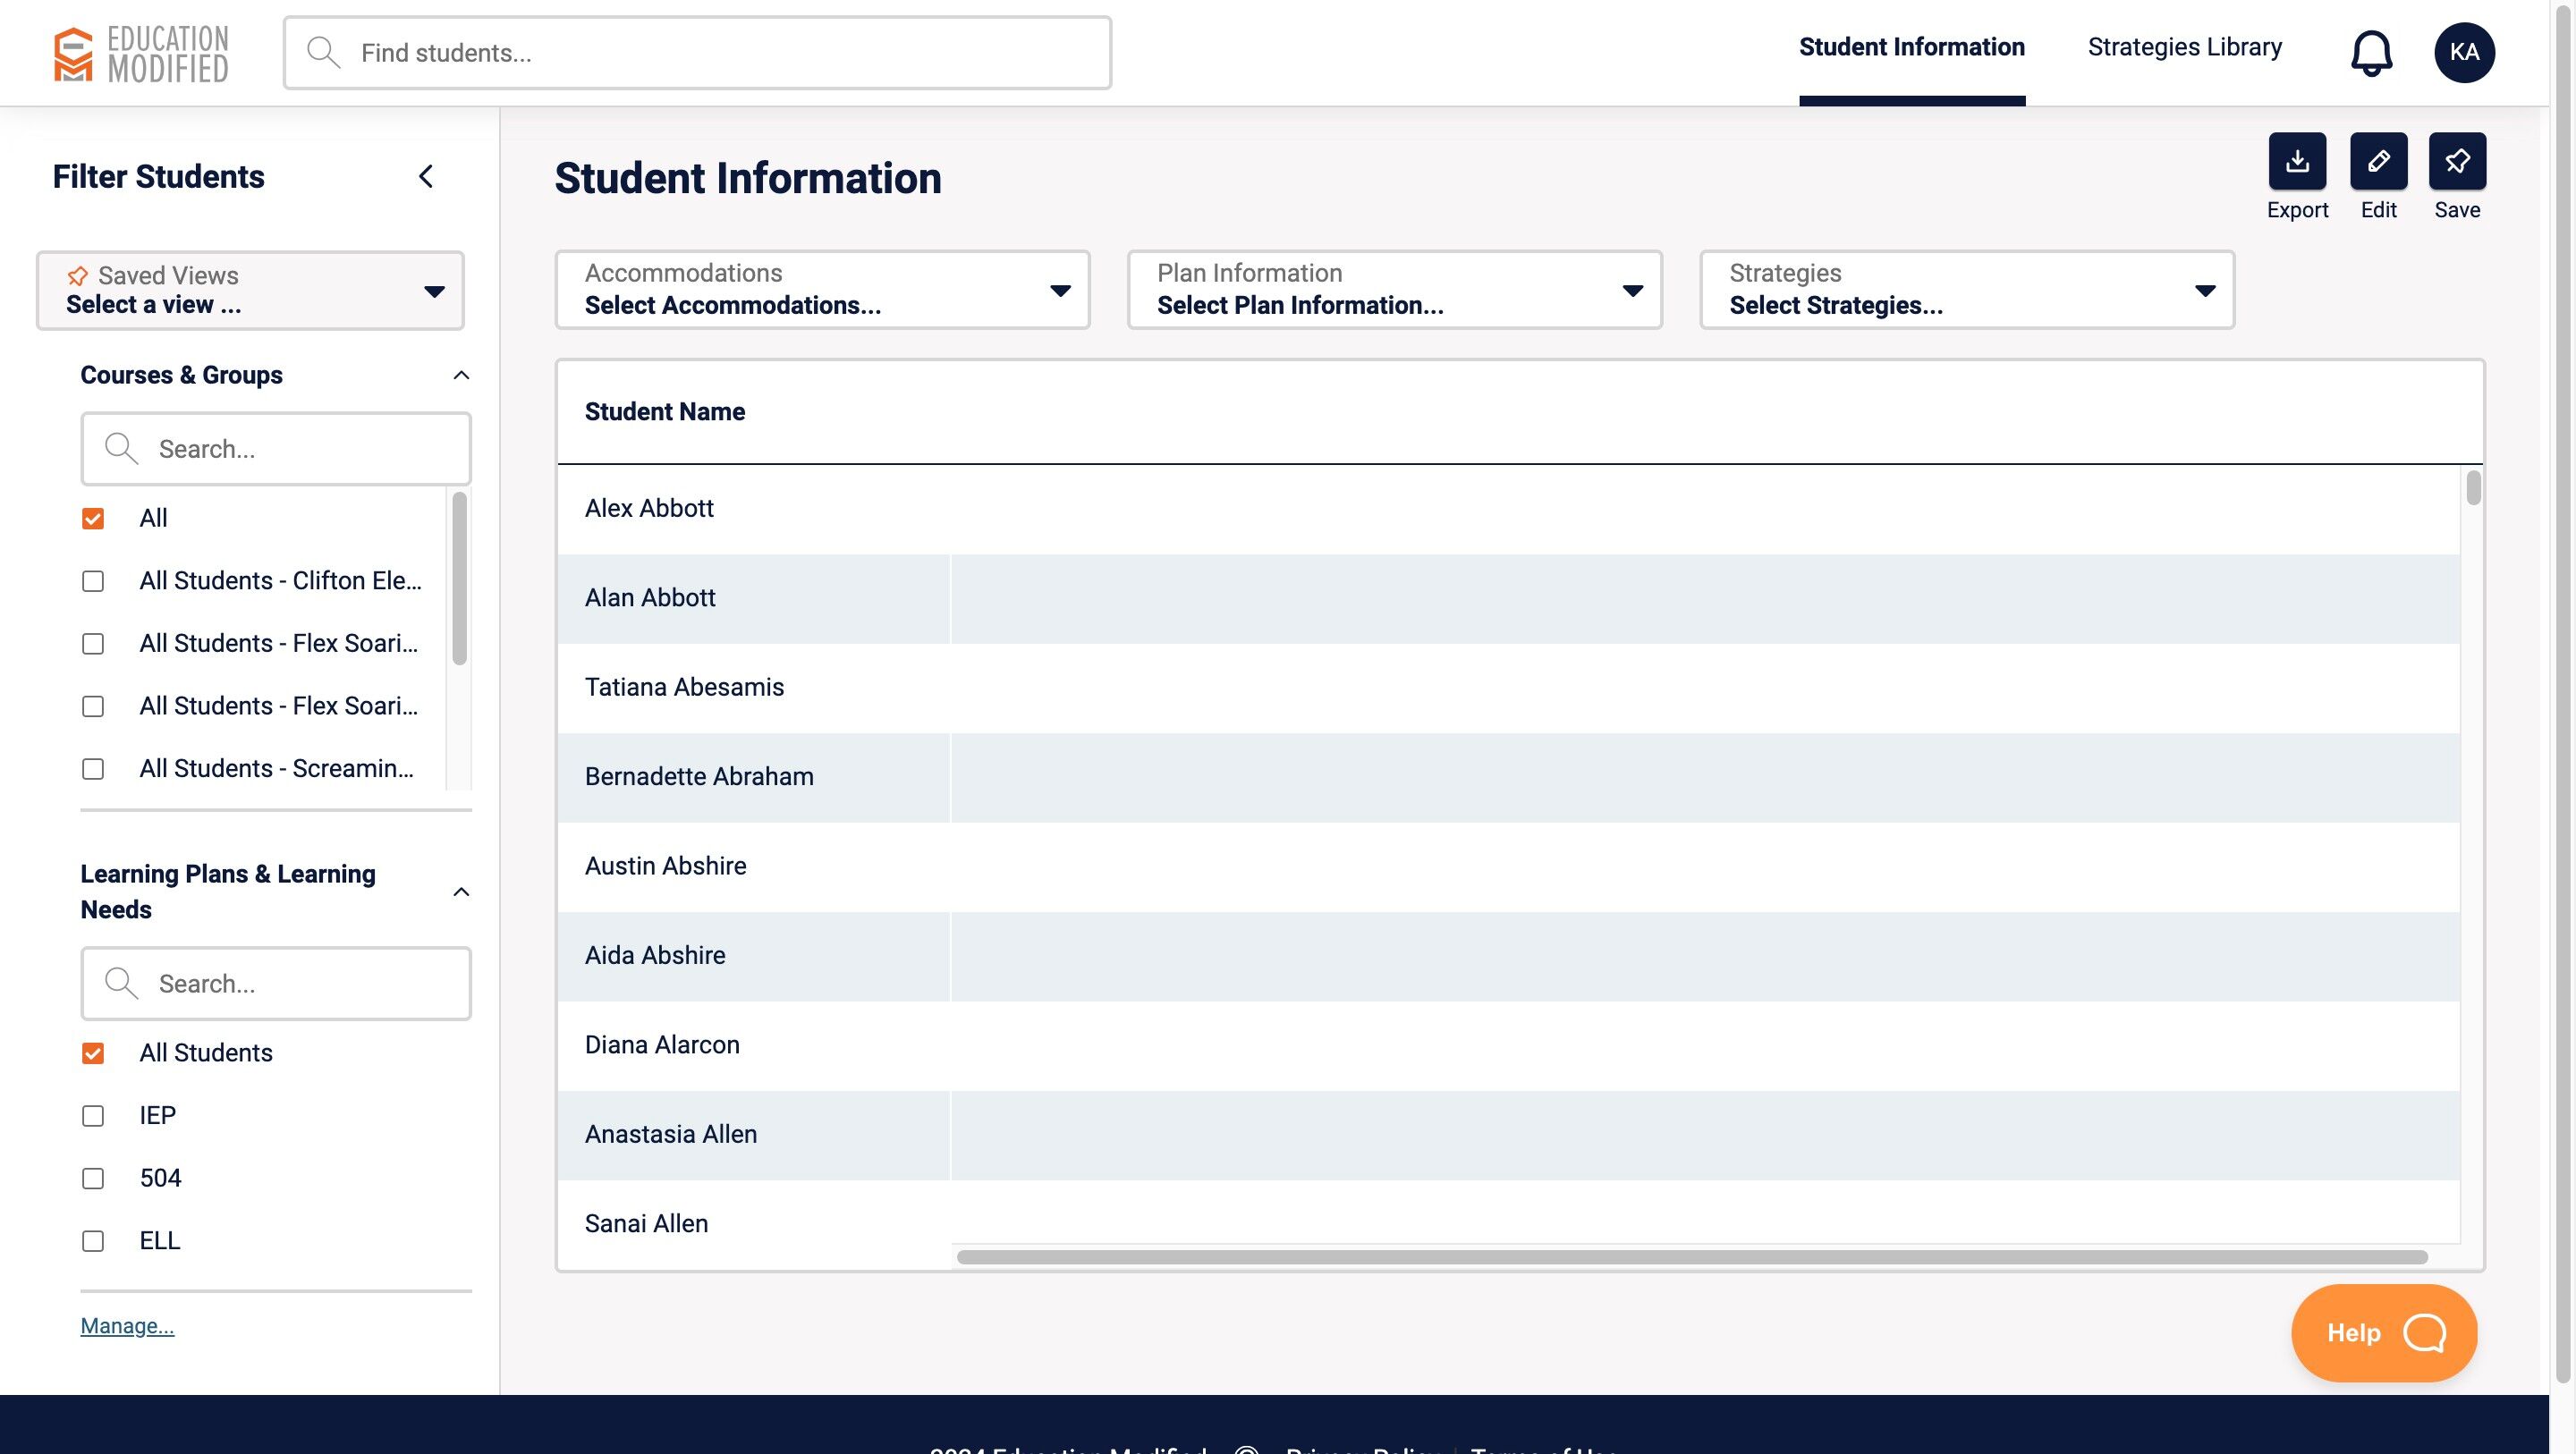
Task: Open the notifications bell
Action: [2371, 52]
